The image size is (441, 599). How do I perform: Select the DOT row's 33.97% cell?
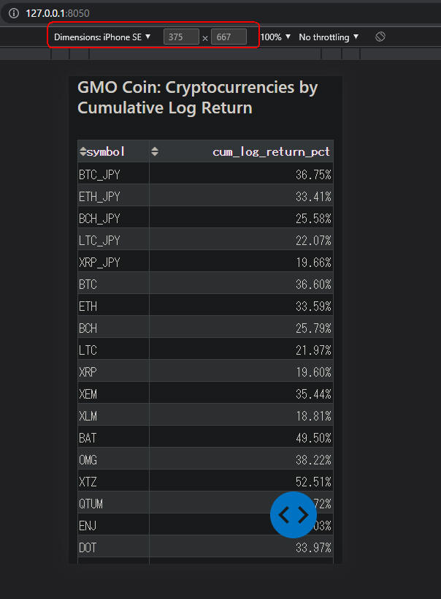click(241, 547)
